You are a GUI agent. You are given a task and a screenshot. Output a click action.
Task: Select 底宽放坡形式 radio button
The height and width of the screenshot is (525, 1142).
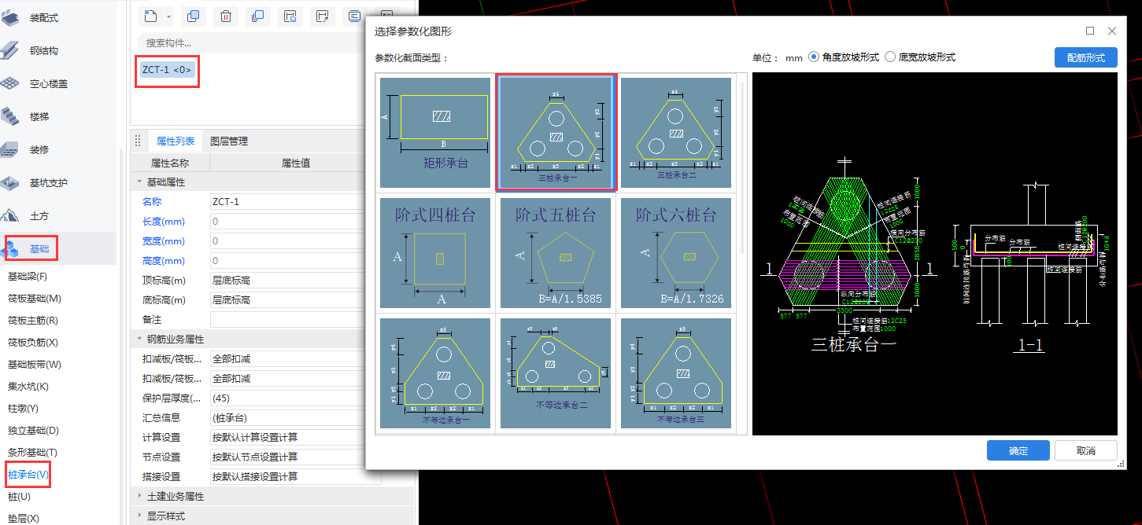(891, 57)
